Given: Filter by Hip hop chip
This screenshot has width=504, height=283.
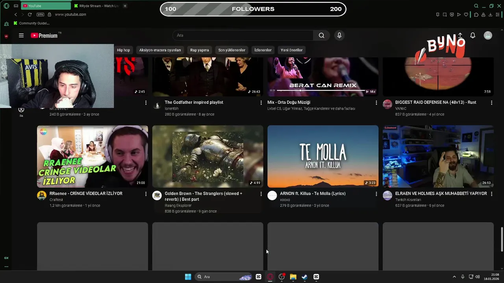Looking at the screenshot, I should click(x=123, y=50).
